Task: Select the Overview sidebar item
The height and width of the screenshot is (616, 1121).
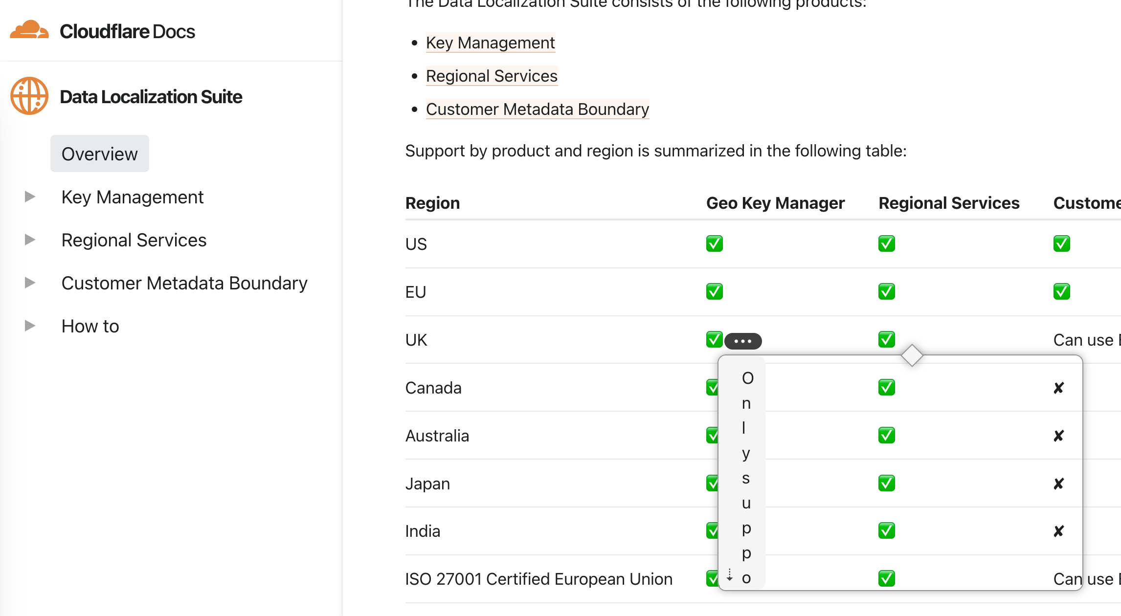Action: 100,154
